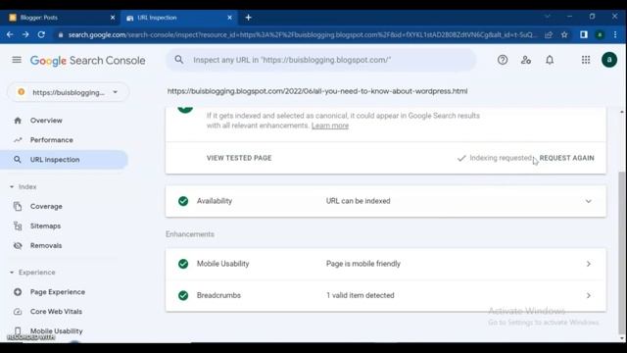Click the inspected URL text heading
Viewport: 627px width, 353px height.
[x=317, y=91]
